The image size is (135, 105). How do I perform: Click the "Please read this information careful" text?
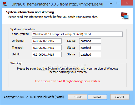[x=53, y=17]
